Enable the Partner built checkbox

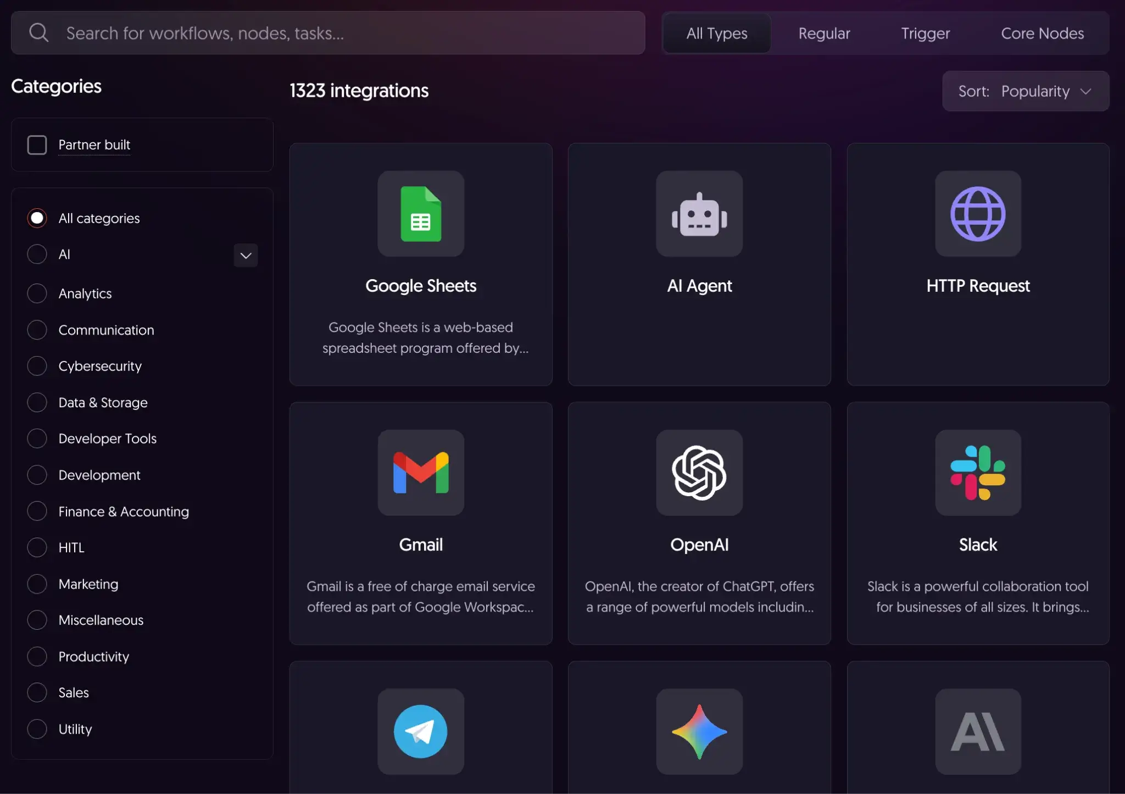click(37, 145)
